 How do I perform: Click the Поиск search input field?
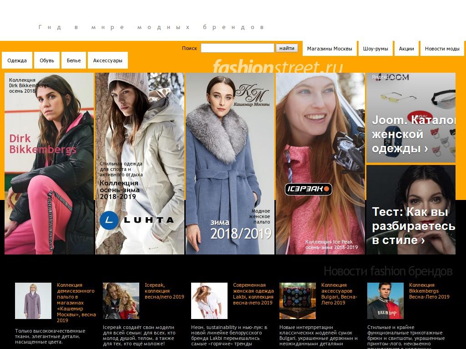coord(237,48)
